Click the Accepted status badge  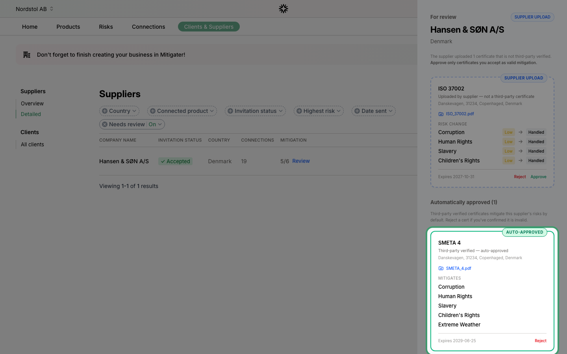[175, 161]
